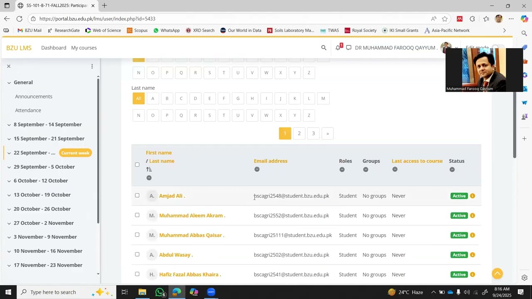
Task: Open Edge sidebar settings gear
Action: click(x=525, y=278)
